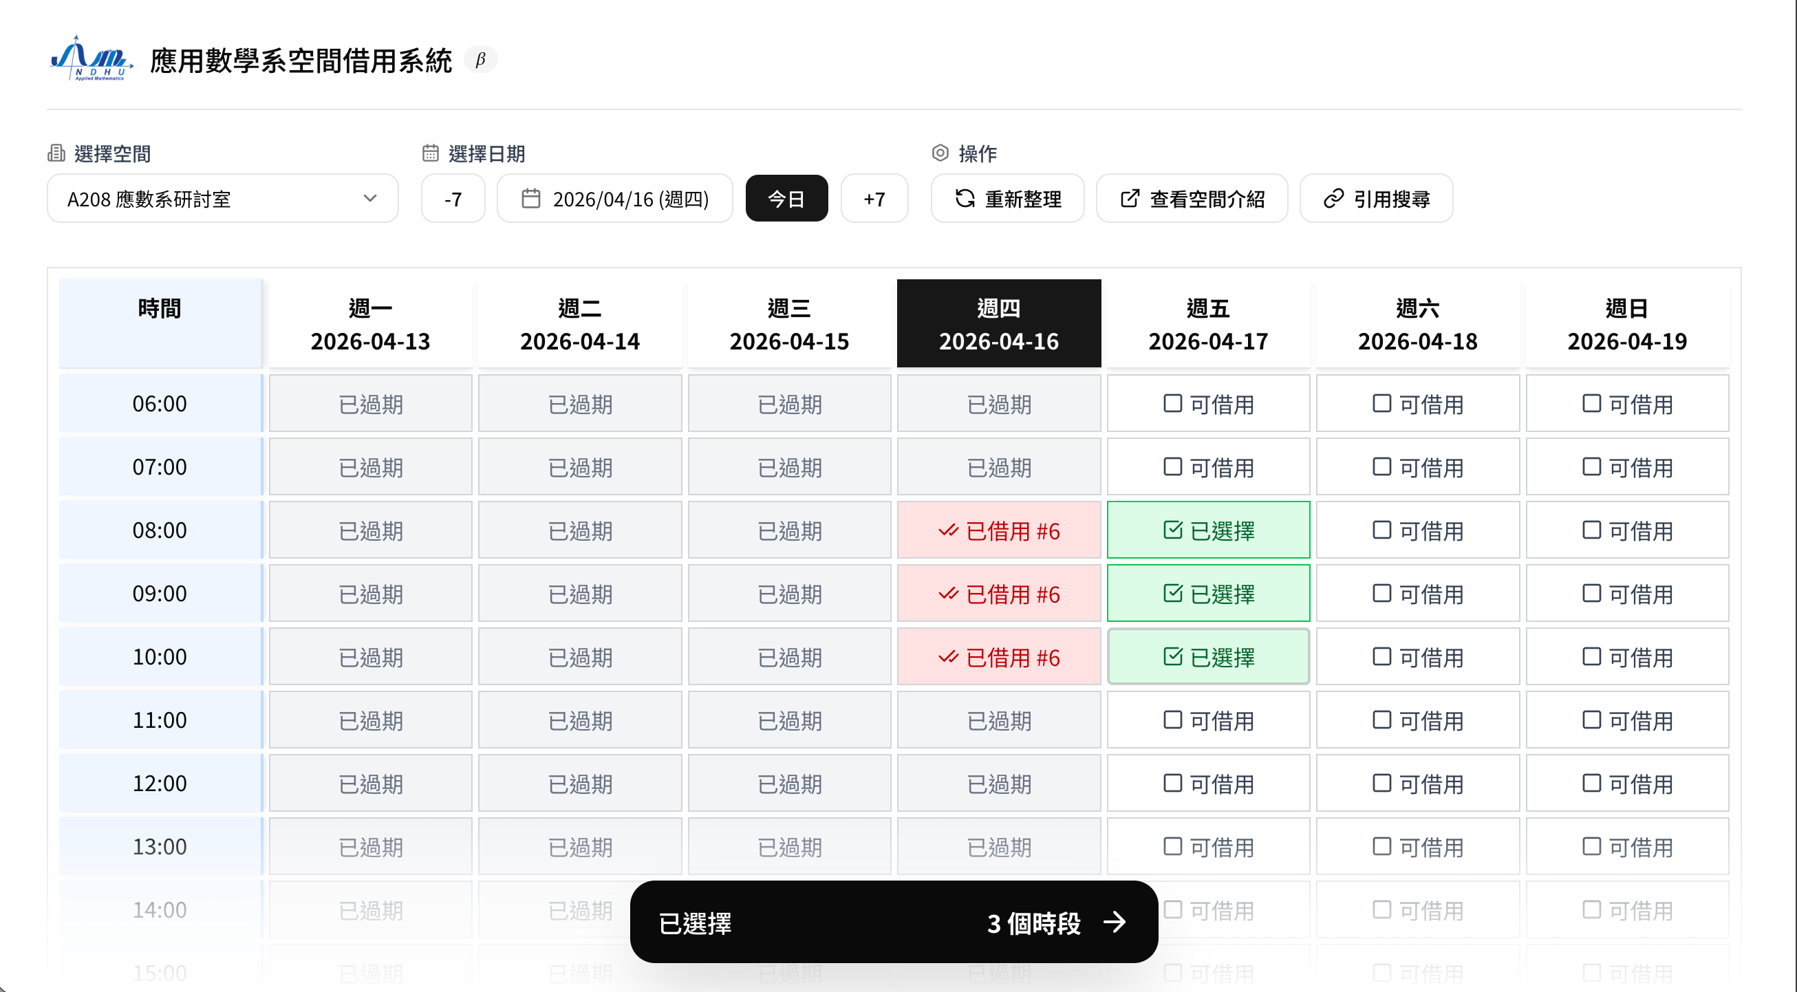This screenshot has height=992, width=1797.
Task: Click the link icon next to 引用搜尋
Action: [1333, 199]
